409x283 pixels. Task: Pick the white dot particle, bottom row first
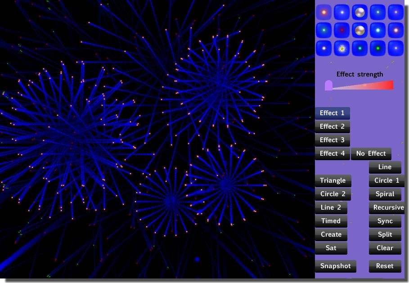pyautogui.click(x=324, y=48)
